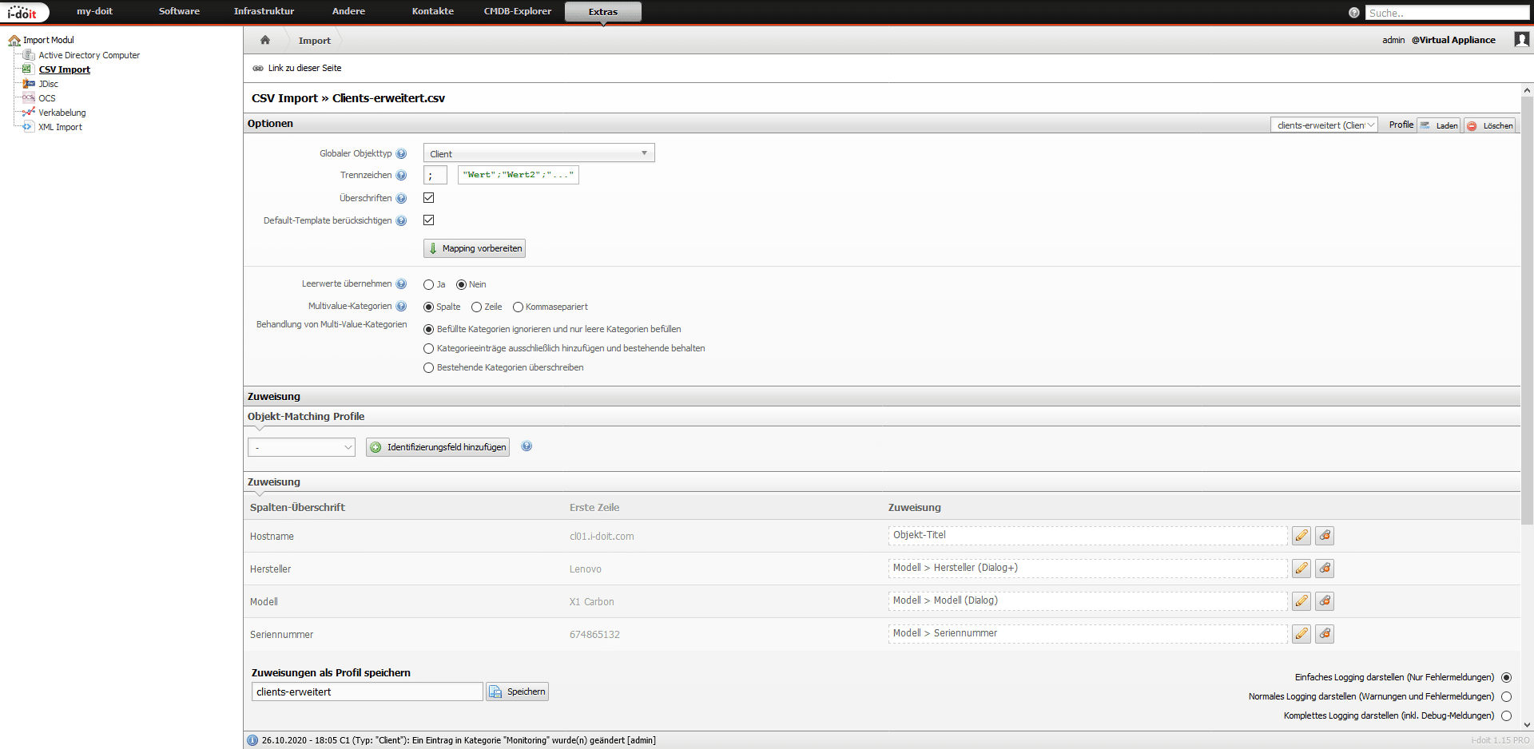This screenshot has width=1534, height=749.
Task: Edit the Seriennummer mapping with the pencil icon
Action: [1301, 634]
